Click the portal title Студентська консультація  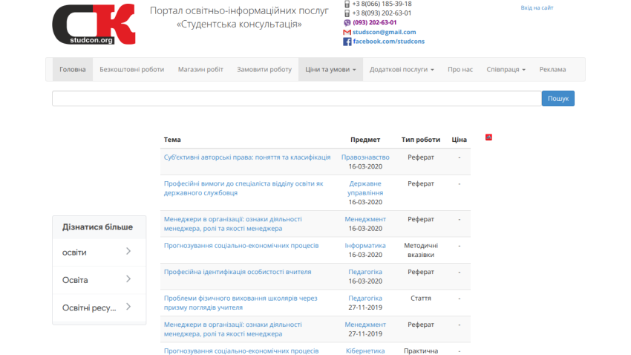coord(240,25)
